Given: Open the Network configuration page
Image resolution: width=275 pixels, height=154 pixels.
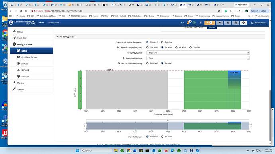Looking at the screenshot, I should pyautogui.click(x=31, y=70).
